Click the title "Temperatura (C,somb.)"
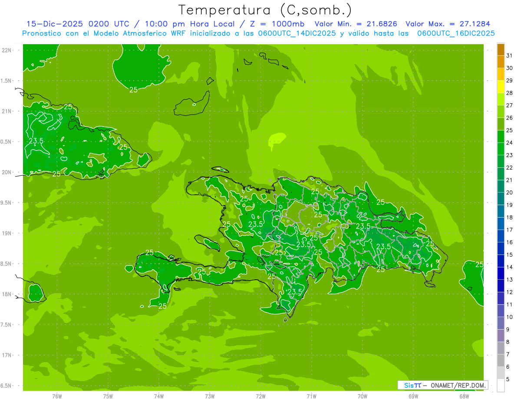 click(x=265, y=10)
